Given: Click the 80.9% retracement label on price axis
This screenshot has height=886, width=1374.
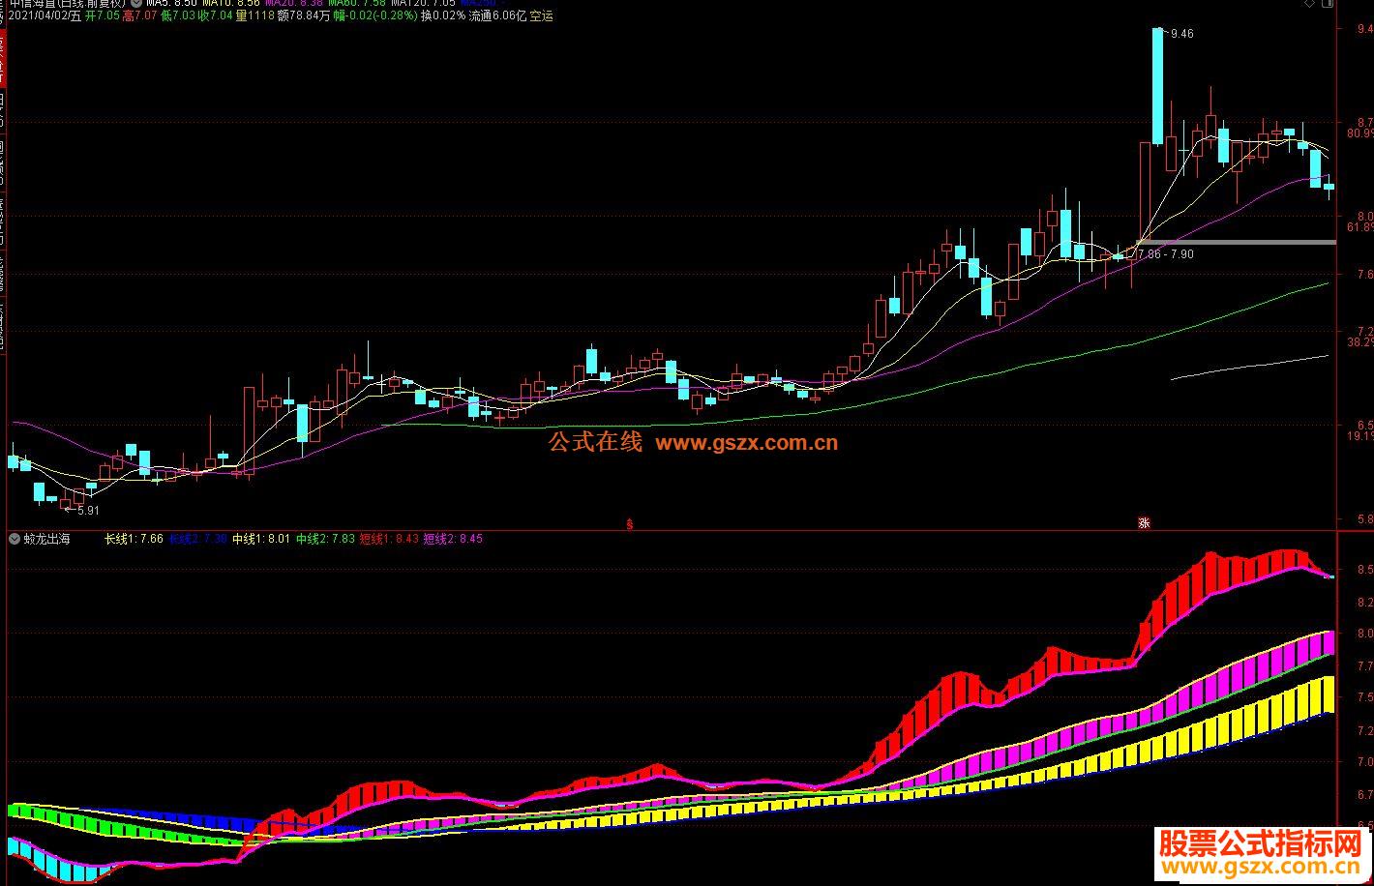Looking at the screenshot, I should click(1359, 134).
